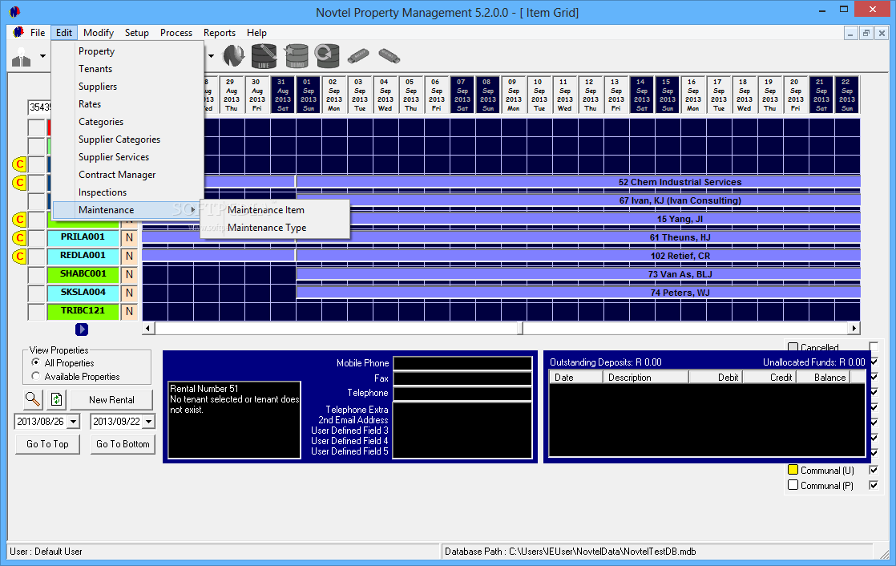Tick the selection box left of SHABC001

point(37,274)
